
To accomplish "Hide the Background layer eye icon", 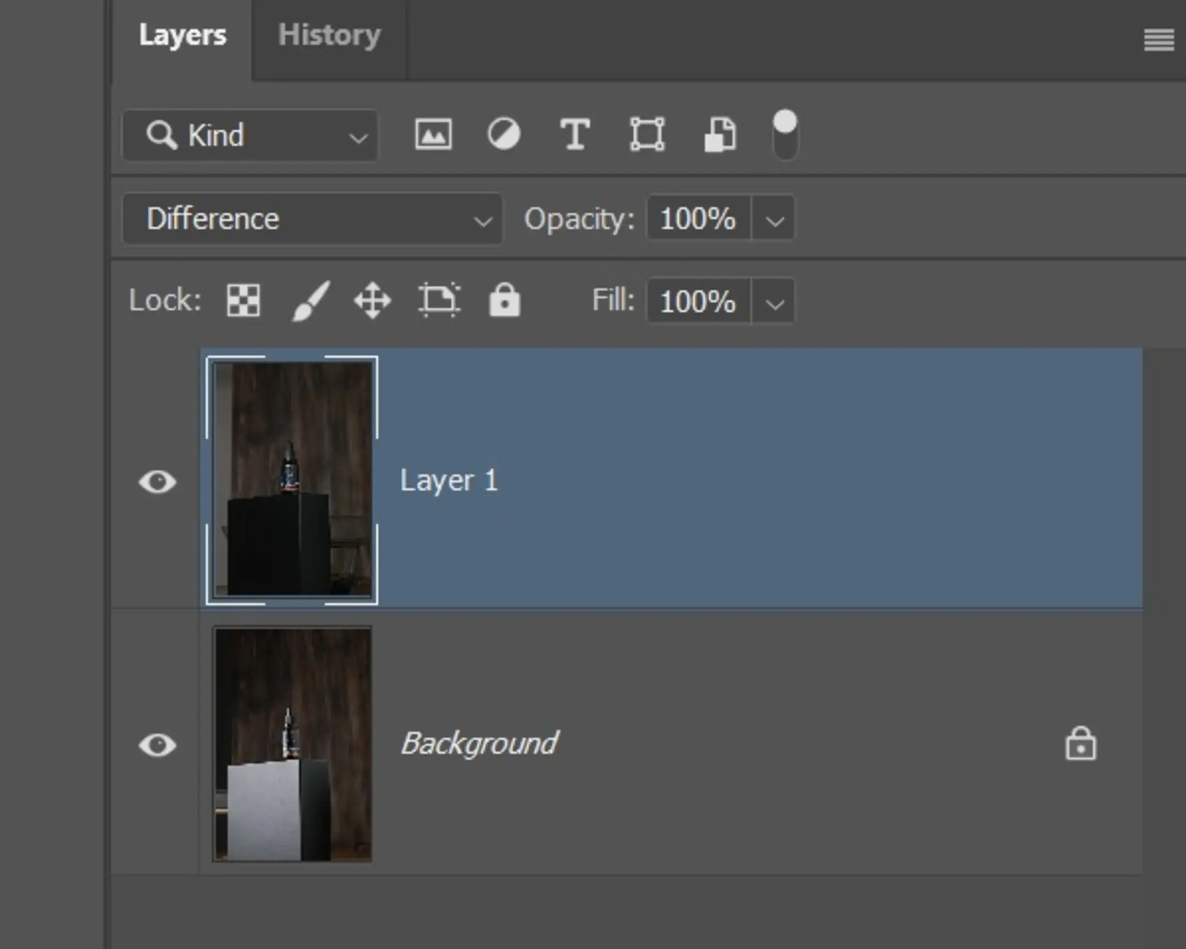I will point(158,745).
